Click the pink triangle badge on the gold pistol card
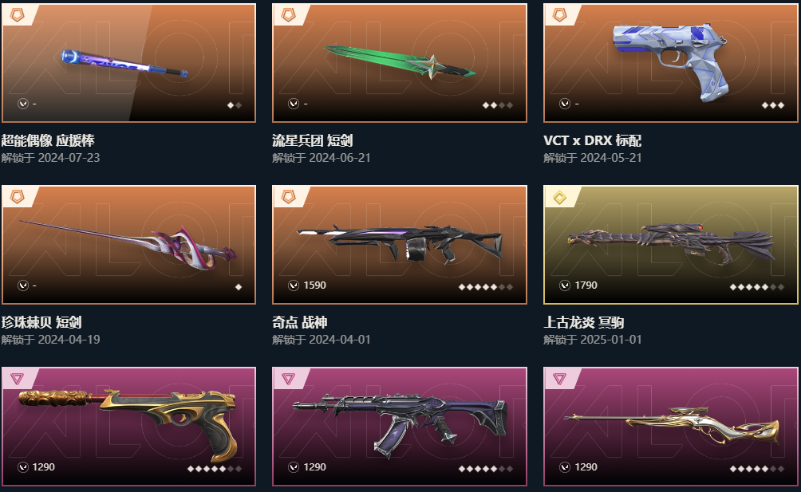Screen dimensions: 801x492 [18, 379]
